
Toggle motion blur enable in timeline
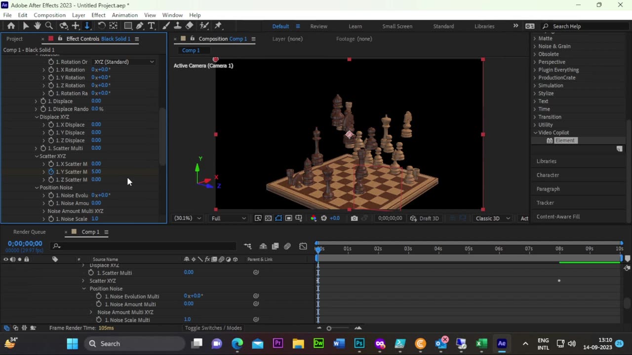[x=287, y=246]
